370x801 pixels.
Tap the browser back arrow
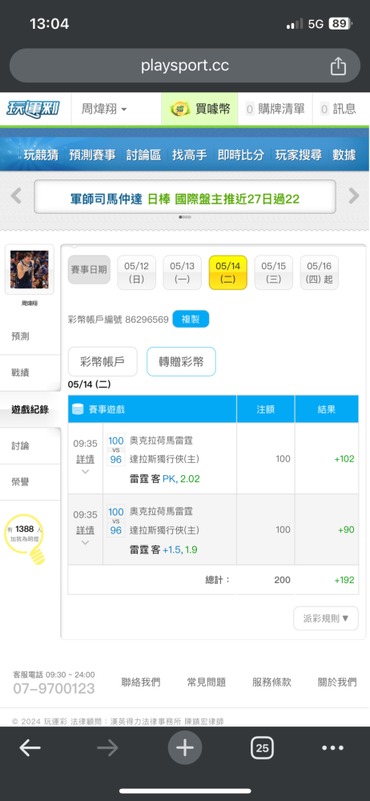point(30,748)
